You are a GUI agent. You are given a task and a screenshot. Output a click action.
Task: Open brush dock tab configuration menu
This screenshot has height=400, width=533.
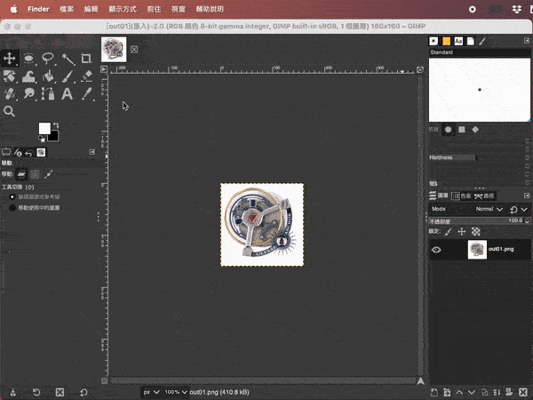click(x=527, y=41)
